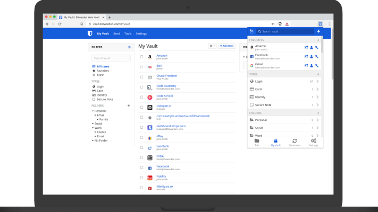Viewport: 378px width, 212px height.
Task: Open popup Settings tab
Action: (313, 143)
